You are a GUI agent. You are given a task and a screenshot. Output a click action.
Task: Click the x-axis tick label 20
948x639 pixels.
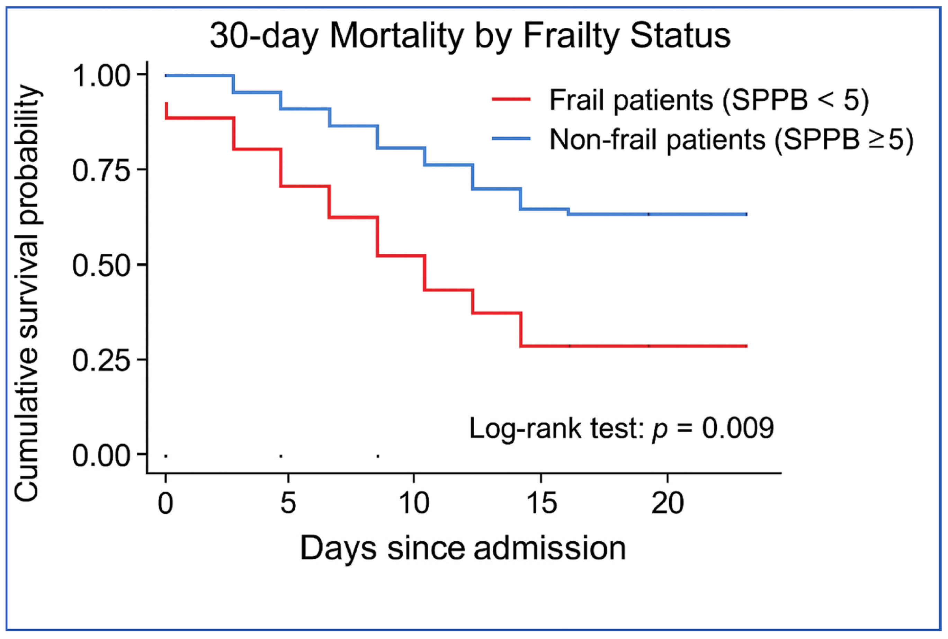[667, 503]
